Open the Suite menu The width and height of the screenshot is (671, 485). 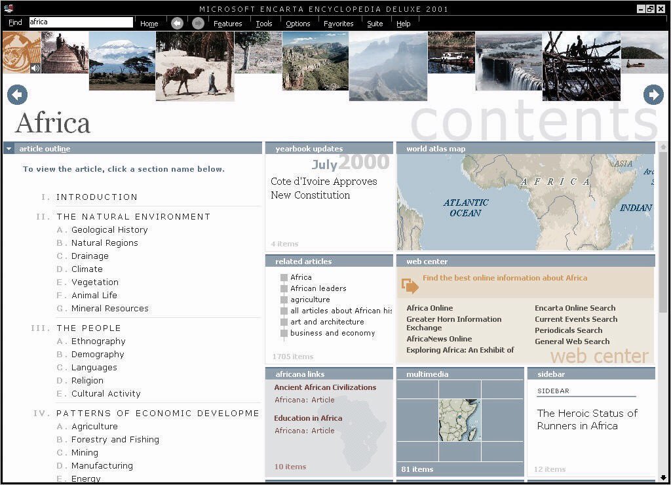(x=375, y=24)
